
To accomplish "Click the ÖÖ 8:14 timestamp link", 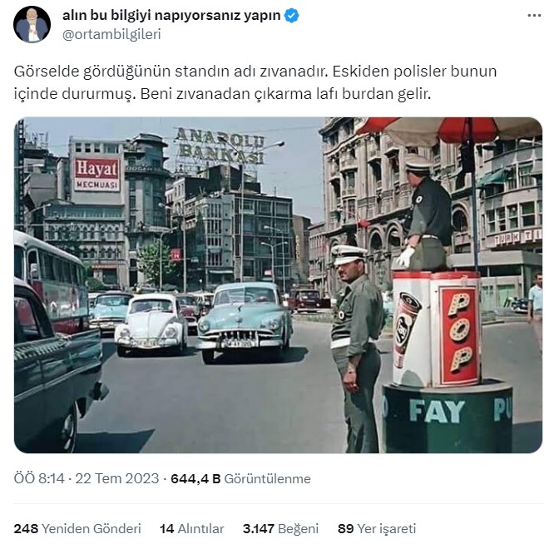I will tap(39, 478).
